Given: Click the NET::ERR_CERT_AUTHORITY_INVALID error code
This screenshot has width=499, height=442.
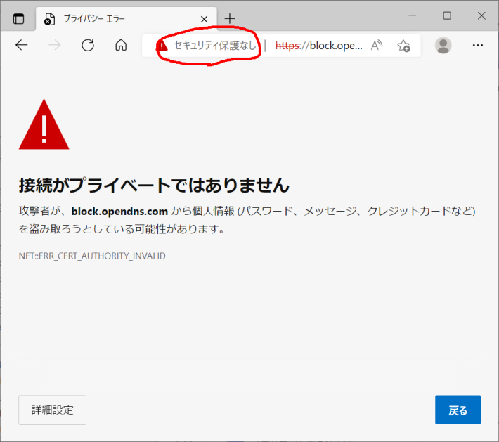Looking at the screenshot, I should [x=92, y=256].
